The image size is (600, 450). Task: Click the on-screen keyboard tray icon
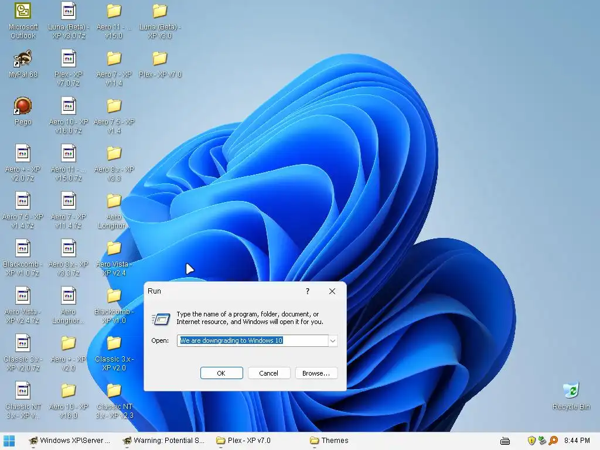click(505, 441)
